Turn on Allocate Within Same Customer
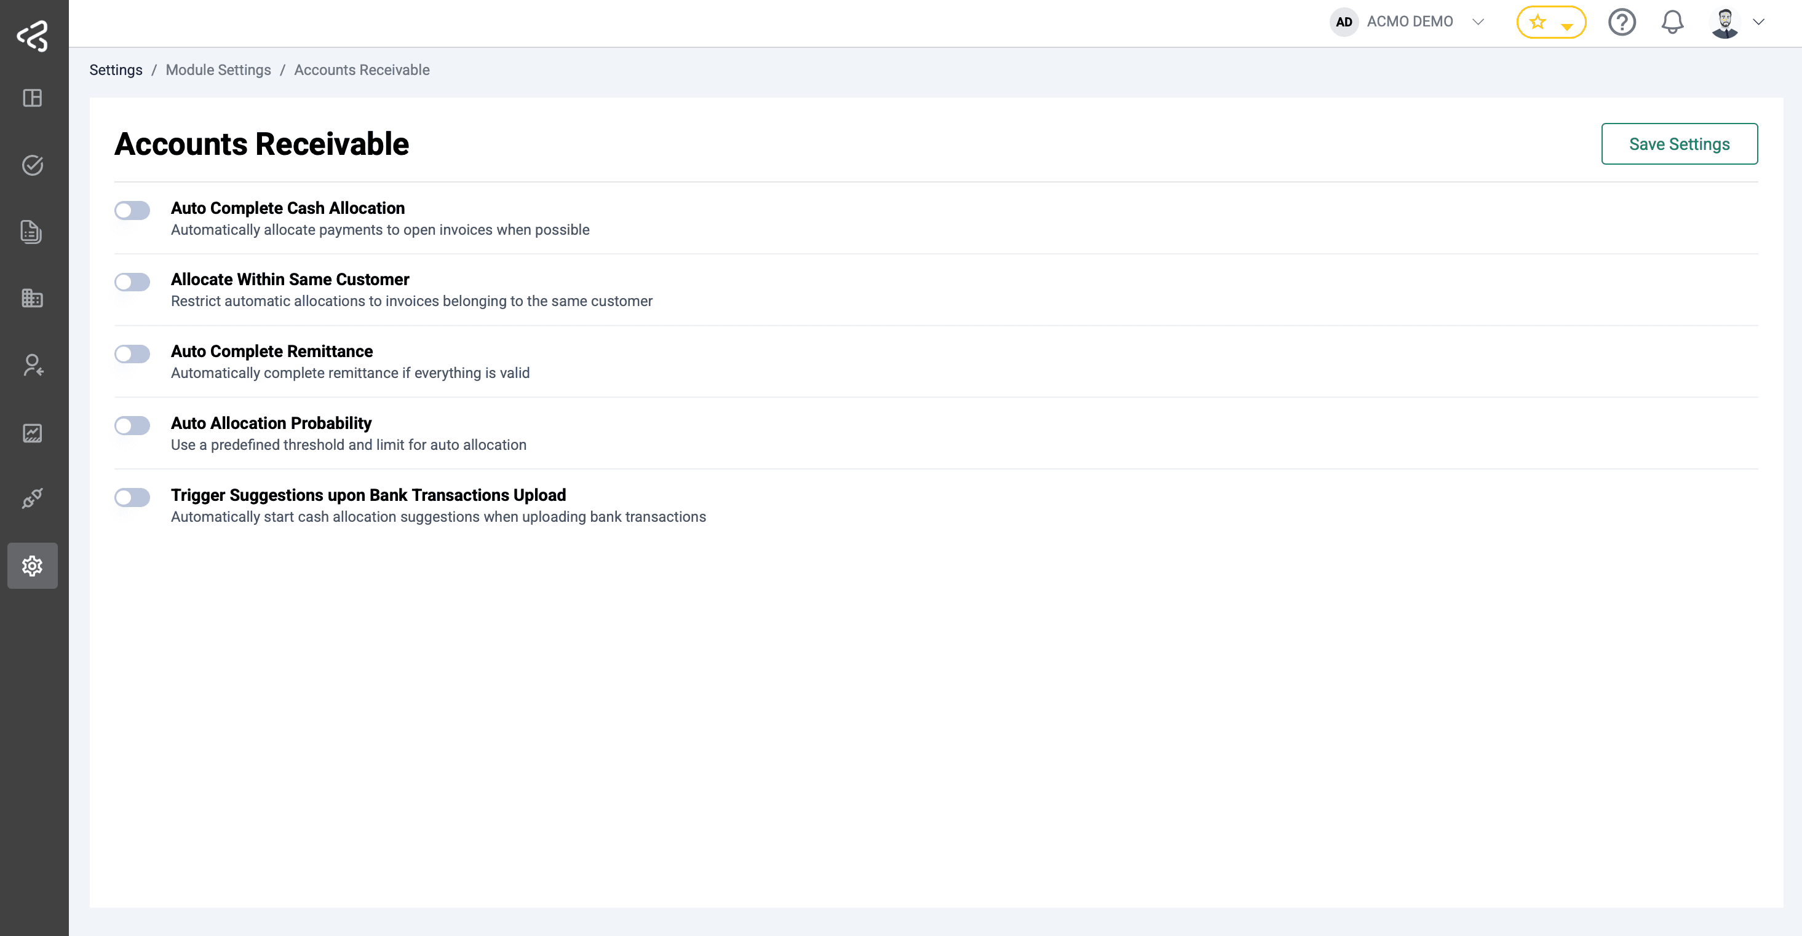The height and width of the screenshot is (936, 1802). coord(132,281)
